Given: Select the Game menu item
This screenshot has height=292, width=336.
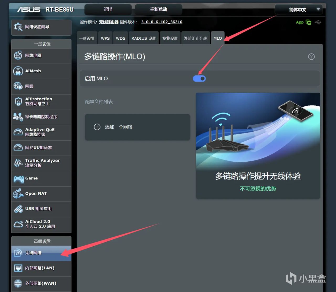Looking at the screenshot, I should coord(41,179).
